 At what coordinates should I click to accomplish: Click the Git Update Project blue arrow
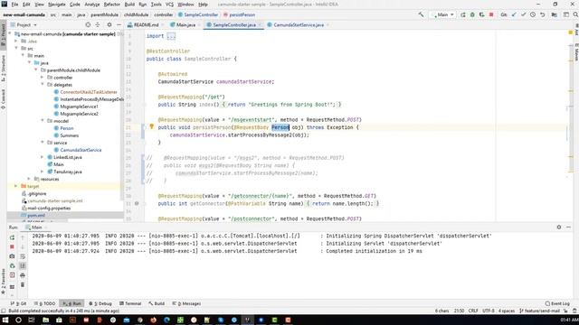point(514,14)
